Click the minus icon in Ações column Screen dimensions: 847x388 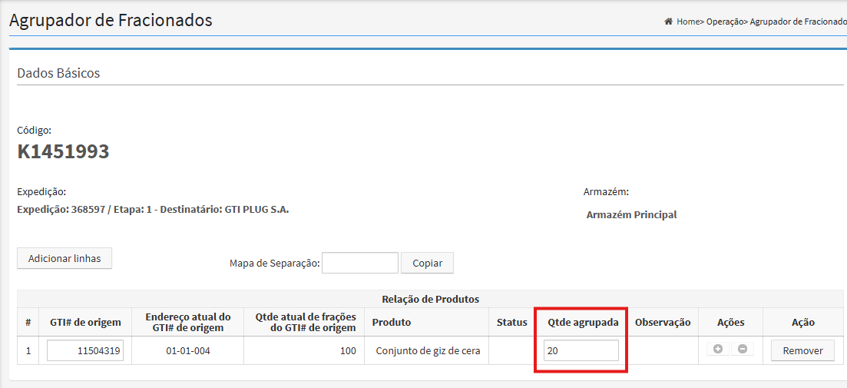click(743, 349)
